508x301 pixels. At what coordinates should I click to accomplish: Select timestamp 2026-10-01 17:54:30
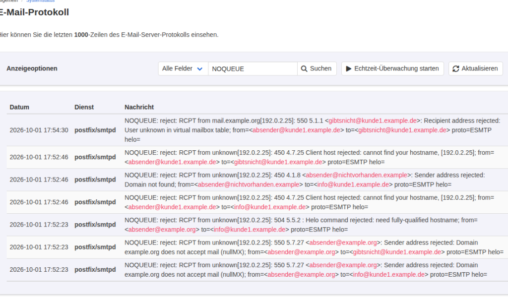point(39,130)
